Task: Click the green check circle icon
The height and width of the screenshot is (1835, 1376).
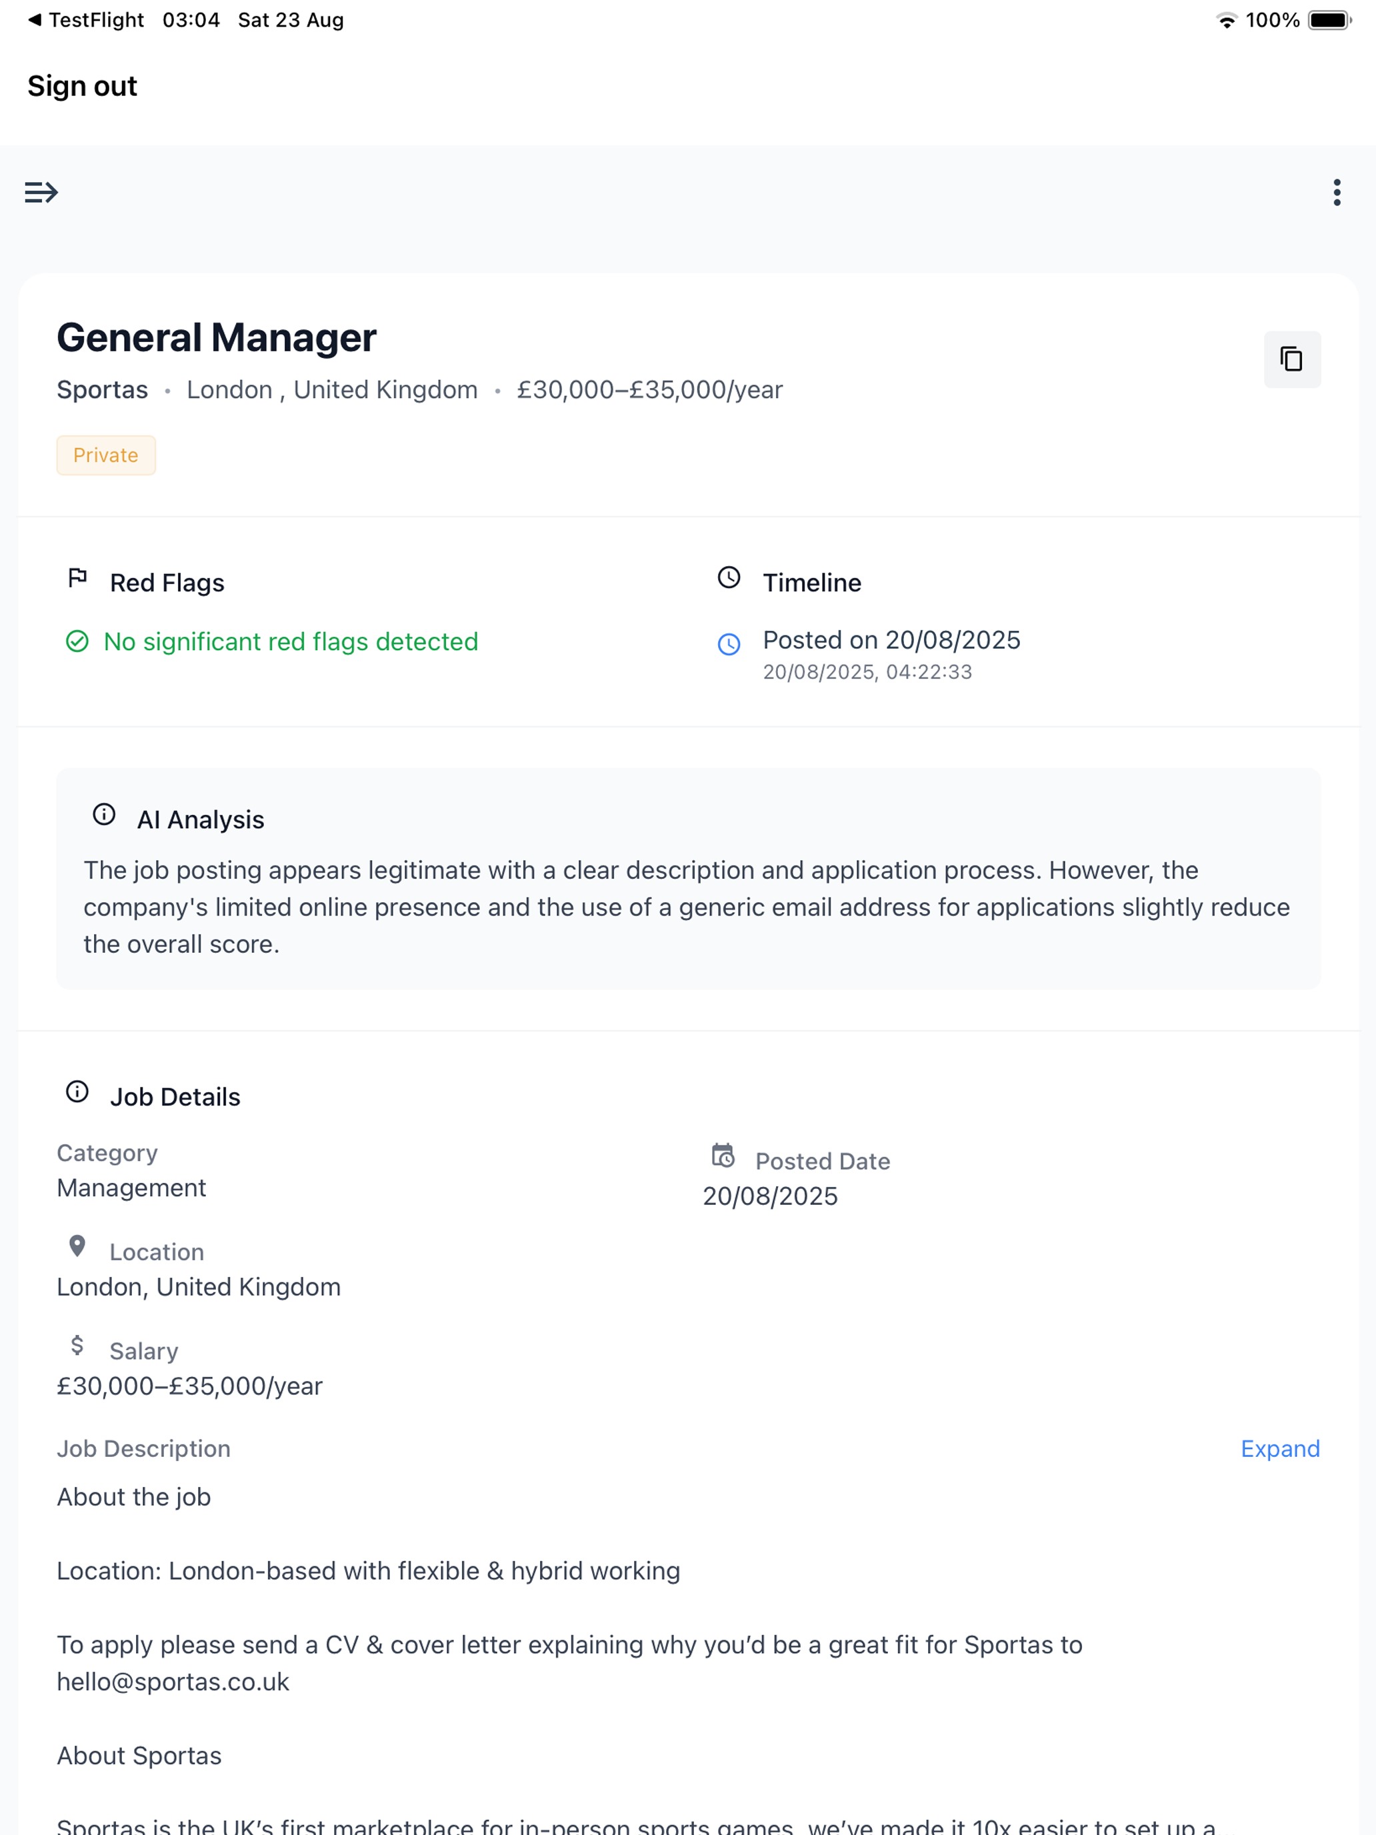Action: tap(77, 641)
